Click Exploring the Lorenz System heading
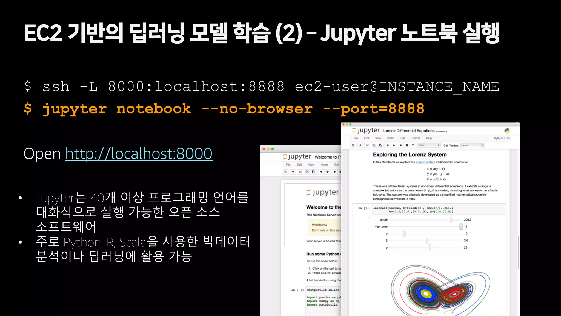 click(410, 155)
